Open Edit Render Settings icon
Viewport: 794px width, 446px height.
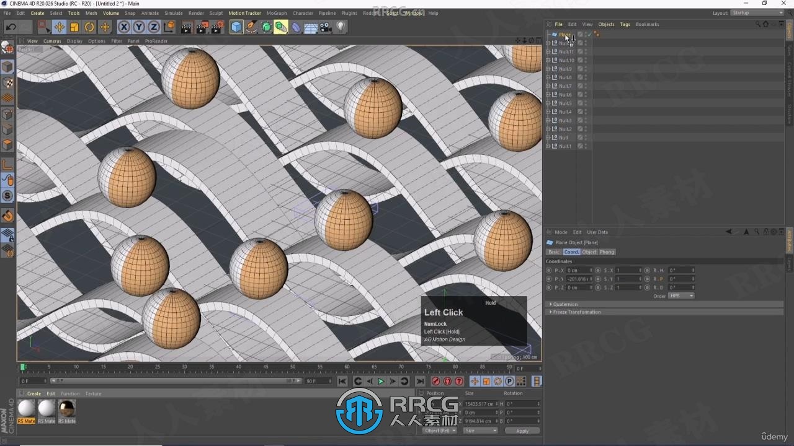(218, 27)
